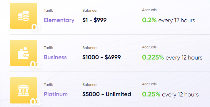
Task: Open the Business tariff link
Action: click(x=55, y=57)
